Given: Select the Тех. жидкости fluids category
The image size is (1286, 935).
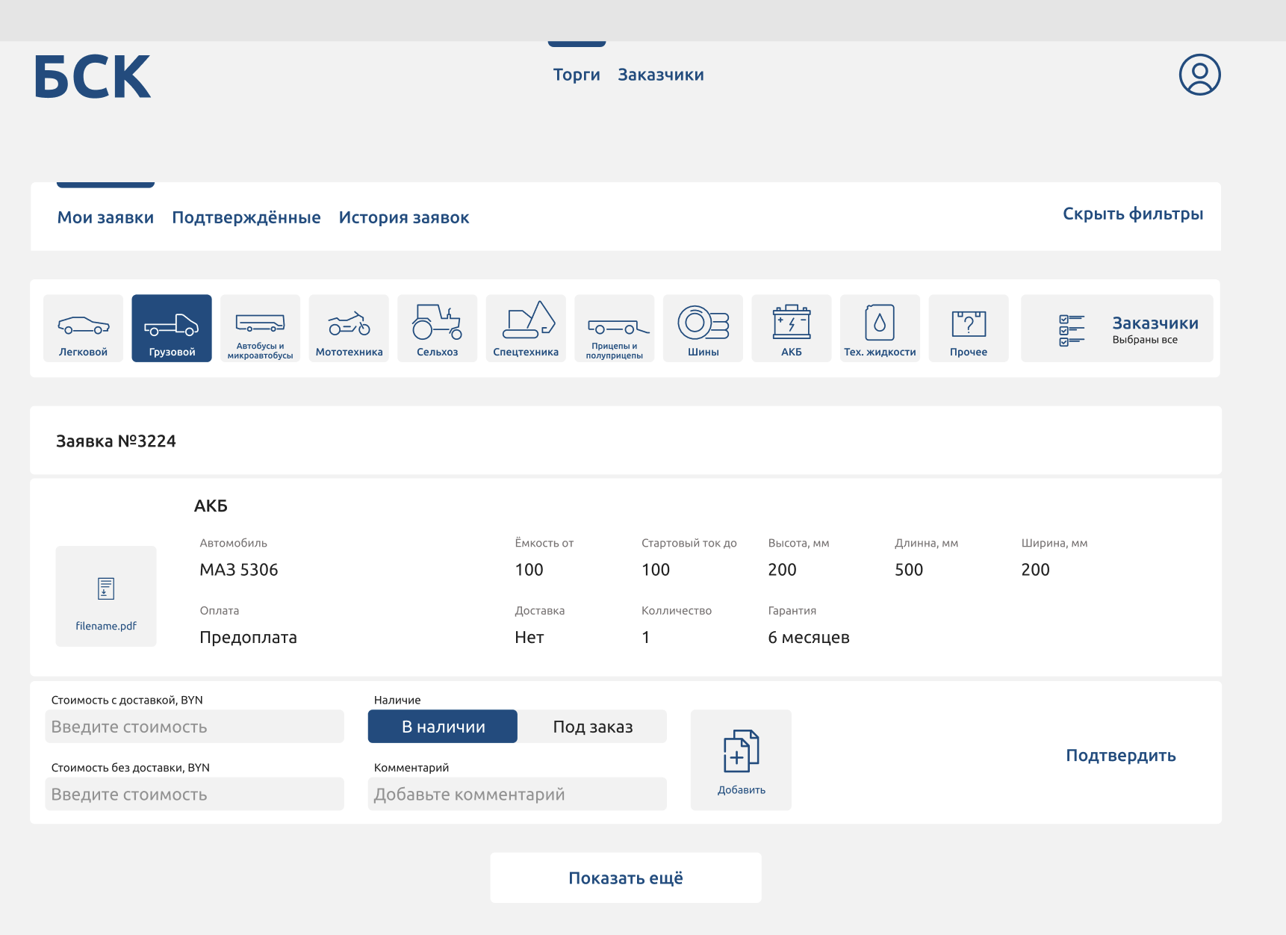Looking at the screenshot, I should [x=880, y=329].
